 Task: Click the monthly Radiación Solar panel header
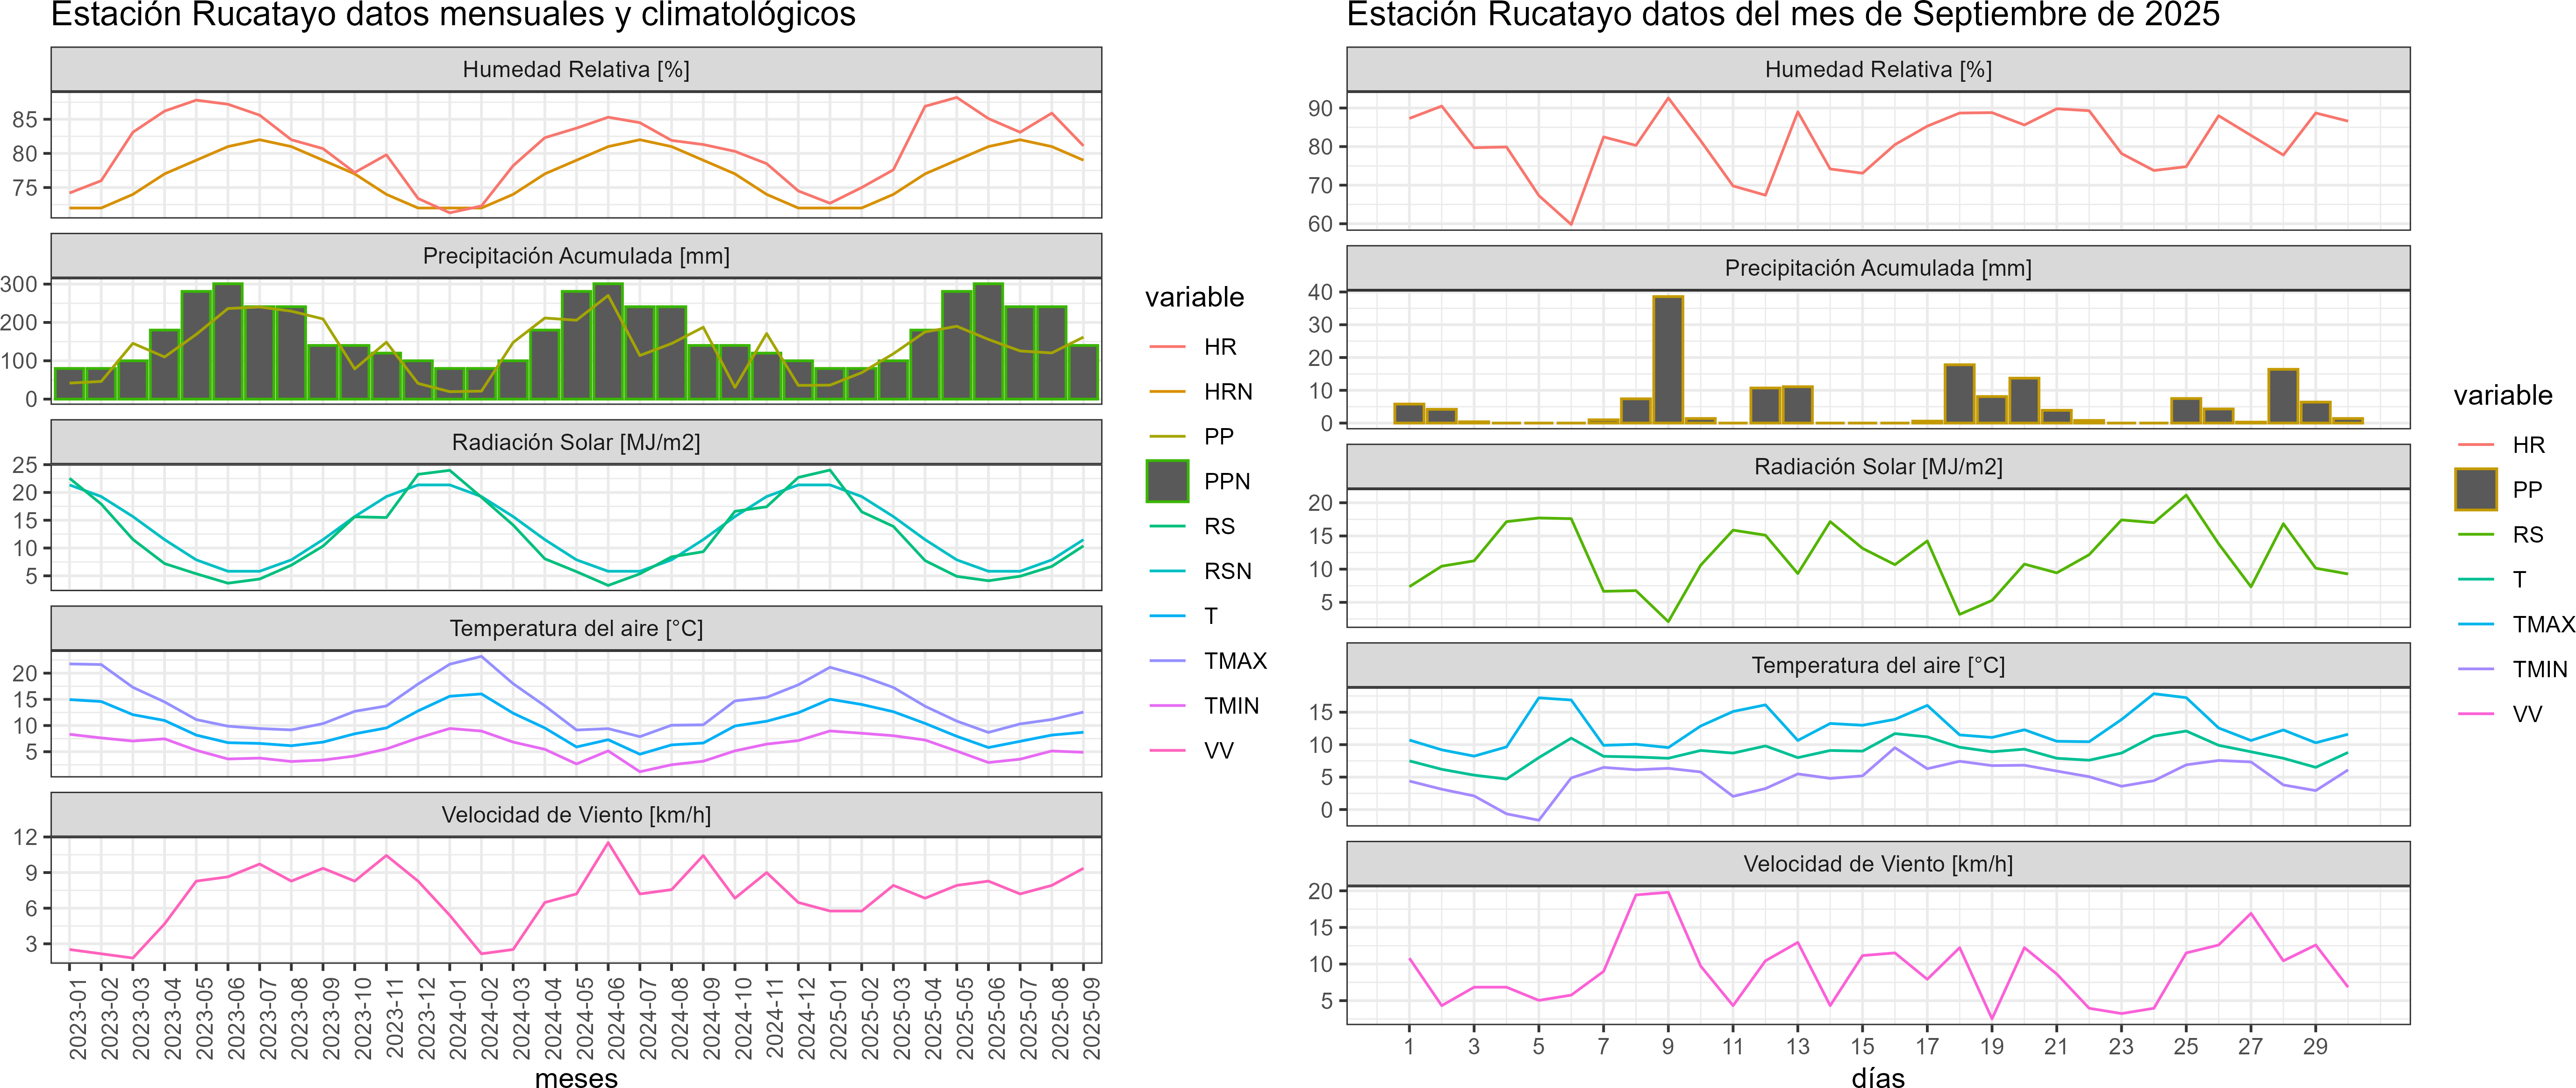tap(576, 442)
